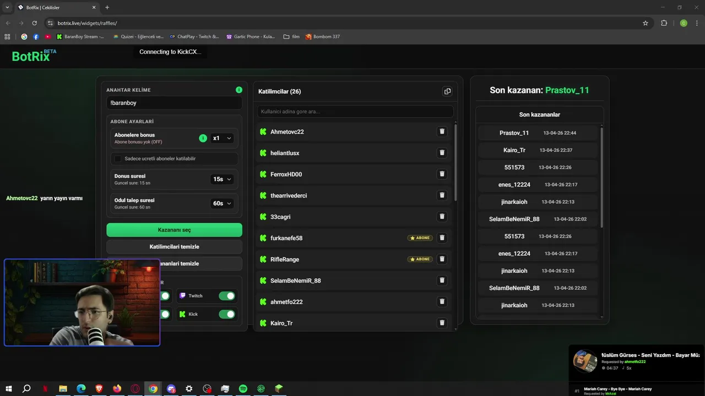Click the trash icon for ahmetfo222
The image size is (705, 396).
pos(442,302)
